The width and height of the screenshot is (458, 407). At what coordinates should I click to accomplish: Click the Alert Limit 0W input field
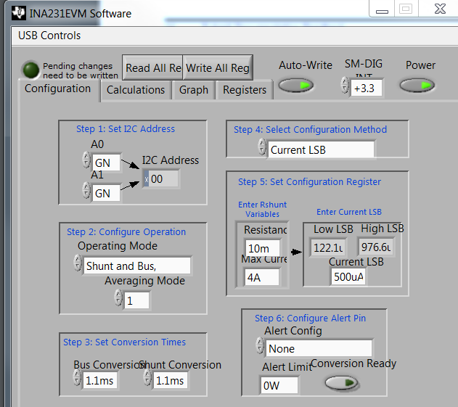click(279, 385)
